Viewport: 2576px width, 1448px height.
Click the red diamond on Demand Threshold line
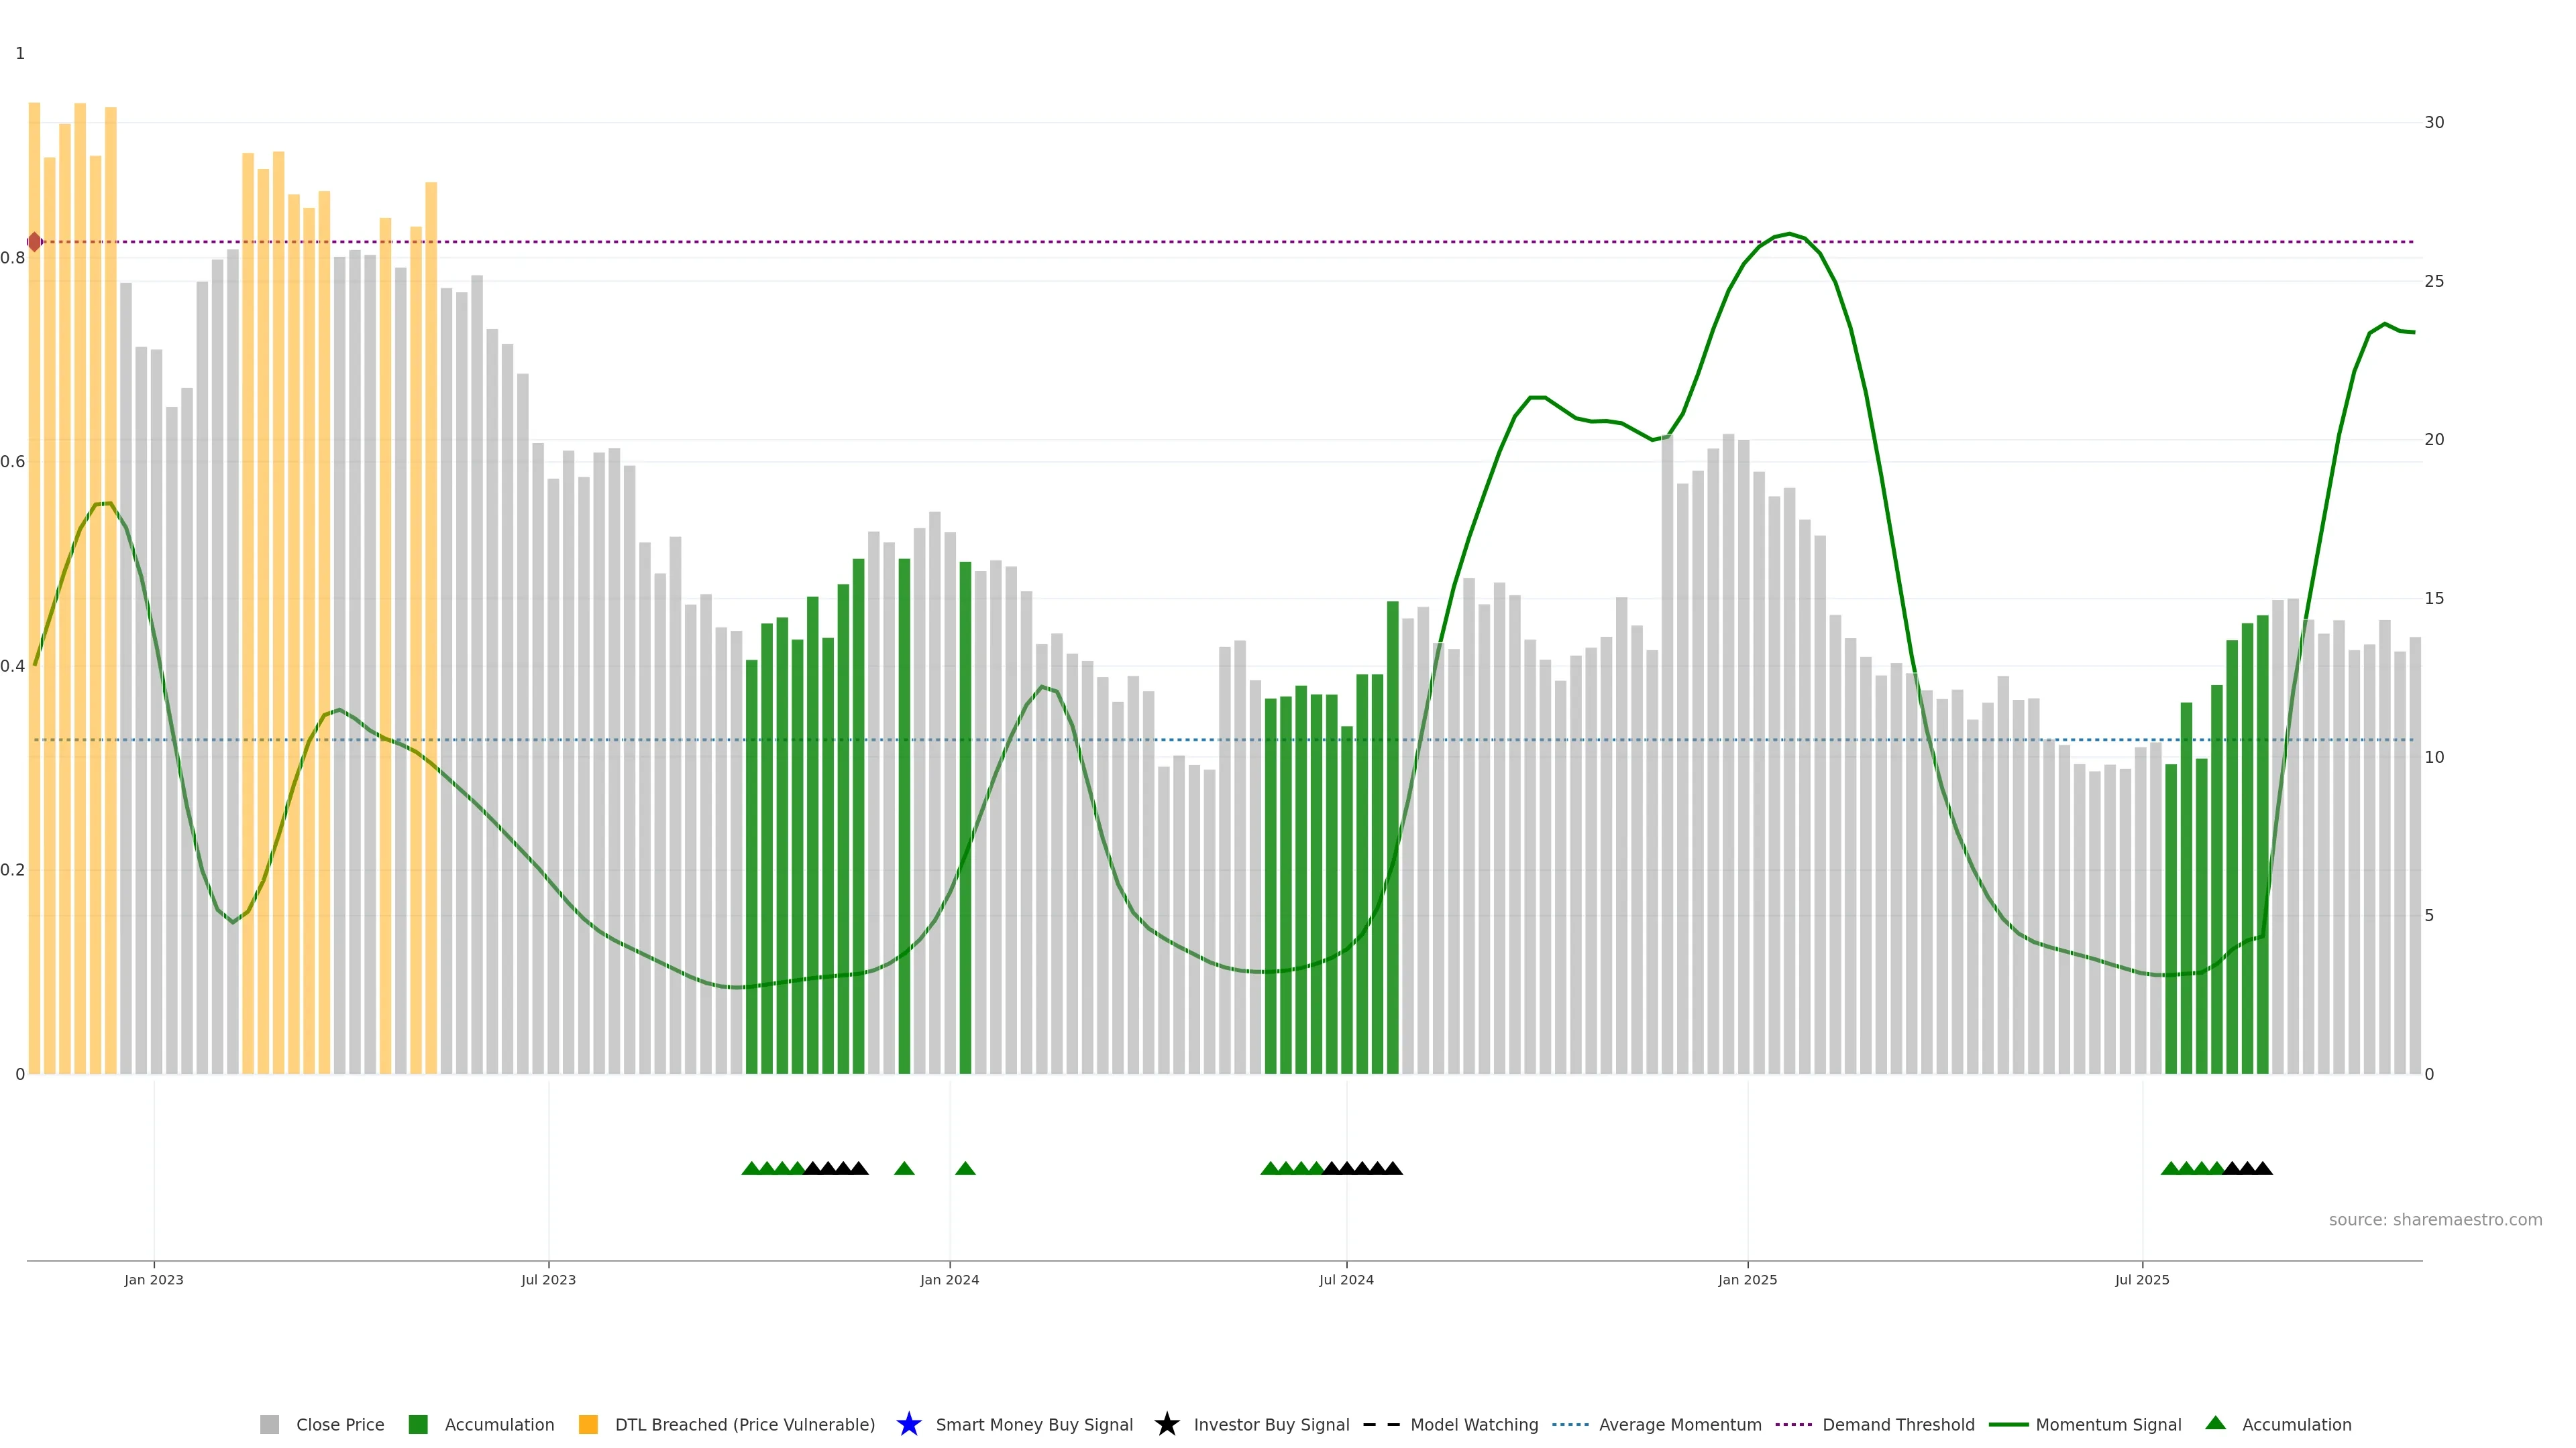point(35,242)
